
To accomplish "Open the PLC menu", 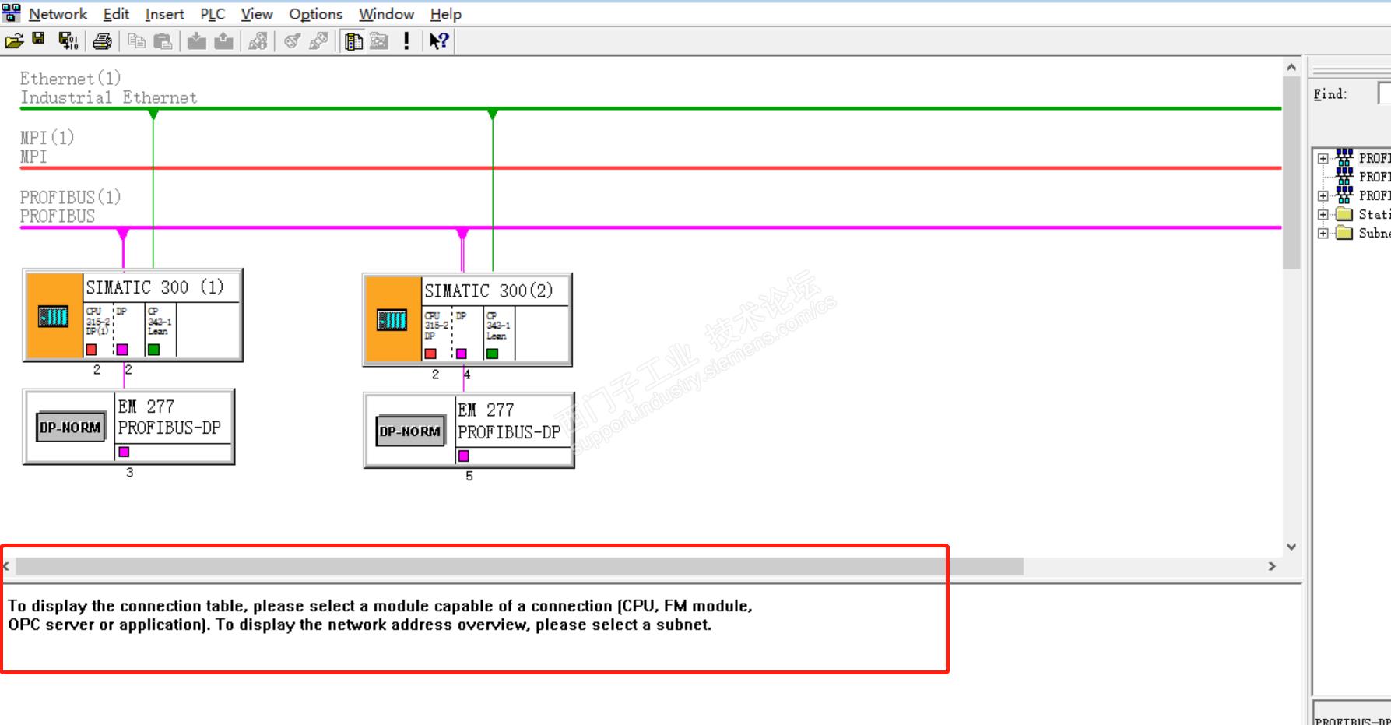I will point(213,14).
